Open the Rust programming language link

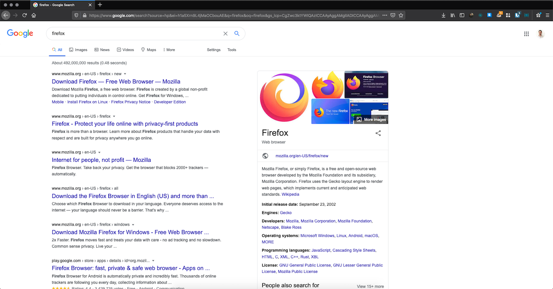[305, 257]
